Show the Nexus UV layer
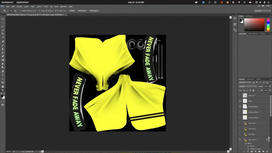 click(240, 95)
